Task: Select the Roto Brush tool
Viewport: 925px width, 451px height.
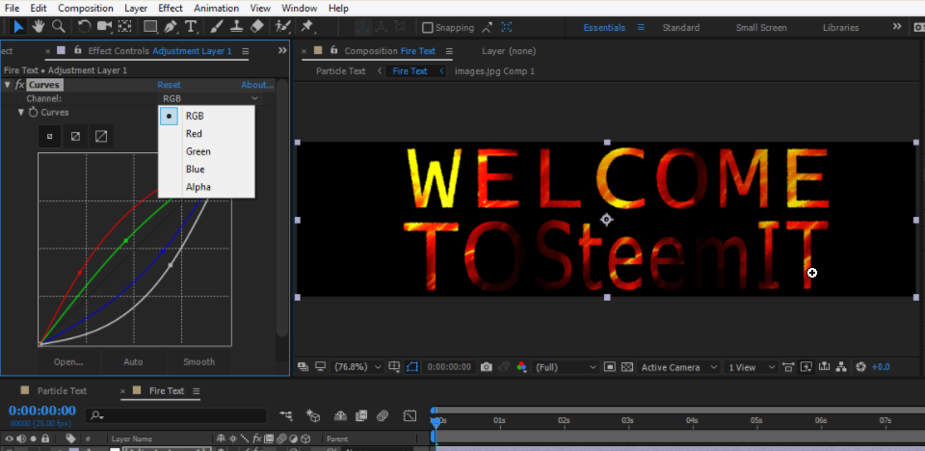Action: click(x=281, y=27)
